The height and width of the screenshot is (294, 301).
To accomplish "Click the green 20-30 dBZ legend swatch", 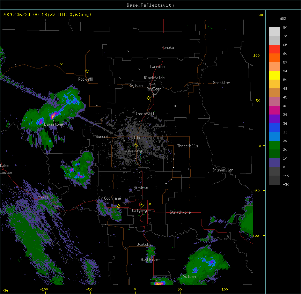I will (x=274, y=145).
